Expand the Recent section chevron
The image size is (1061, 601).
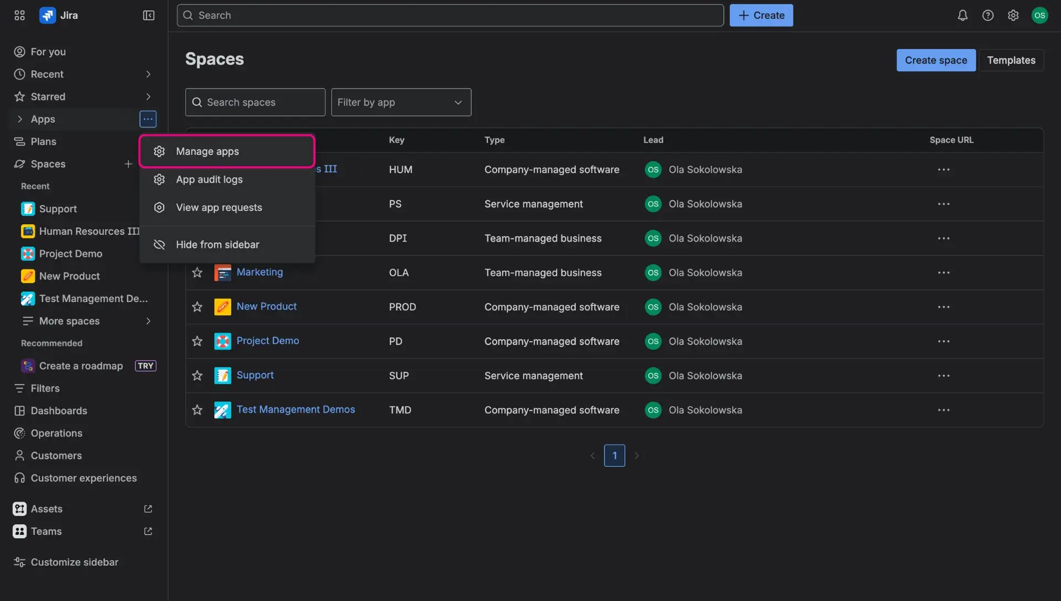pyautogui.click(x=148, y=74)
